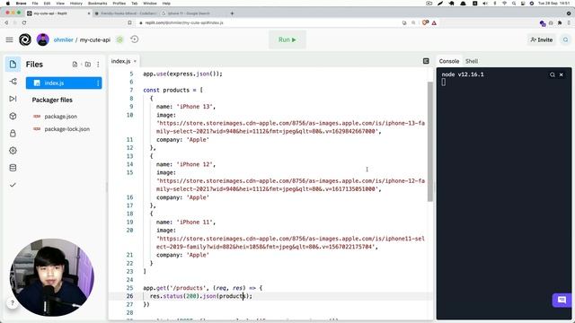
Task: Click the browser reload button
Action: pyautogui.click(x=24, y=22)
